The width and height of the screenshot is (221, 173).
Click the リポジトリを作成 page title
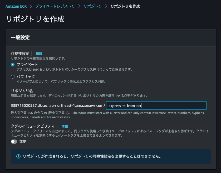click(35, 19)
